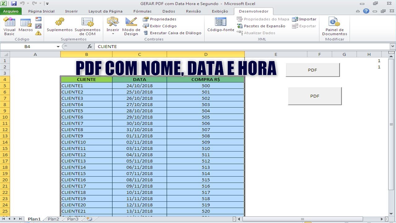This screenshot has width=396, height=223.
Task: Toggle Modo de Design
Action: [131, 27]
